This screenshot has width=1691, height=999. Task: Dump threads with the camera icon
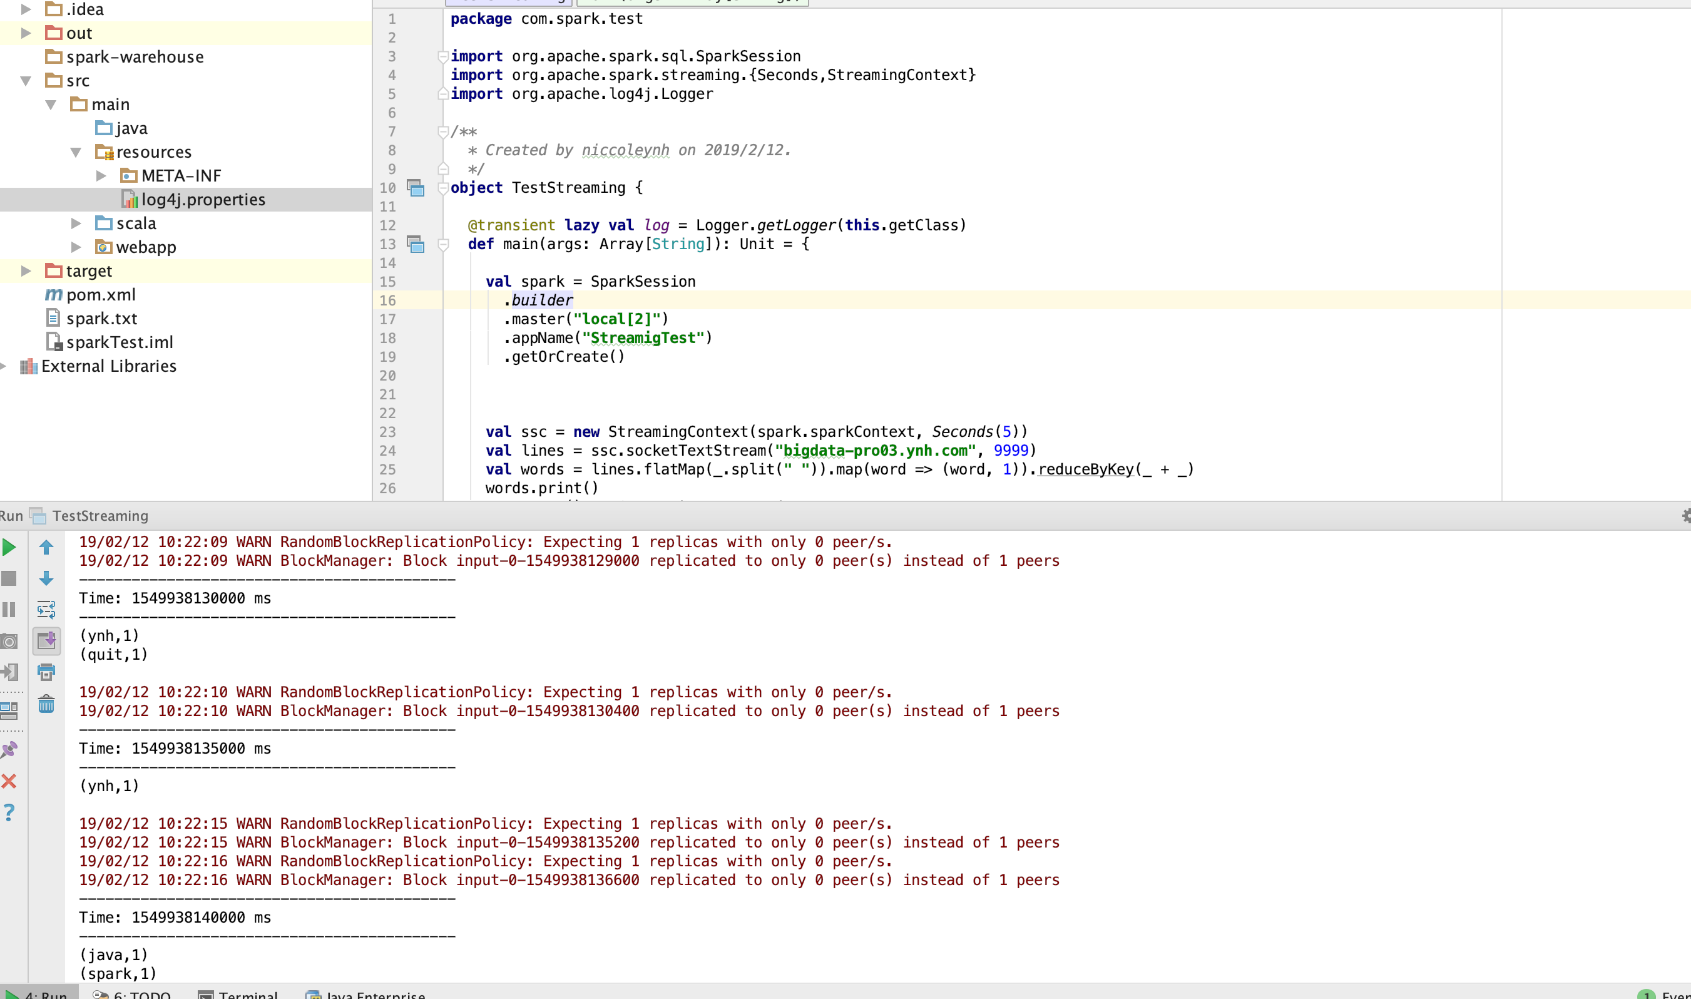point(9,641)
